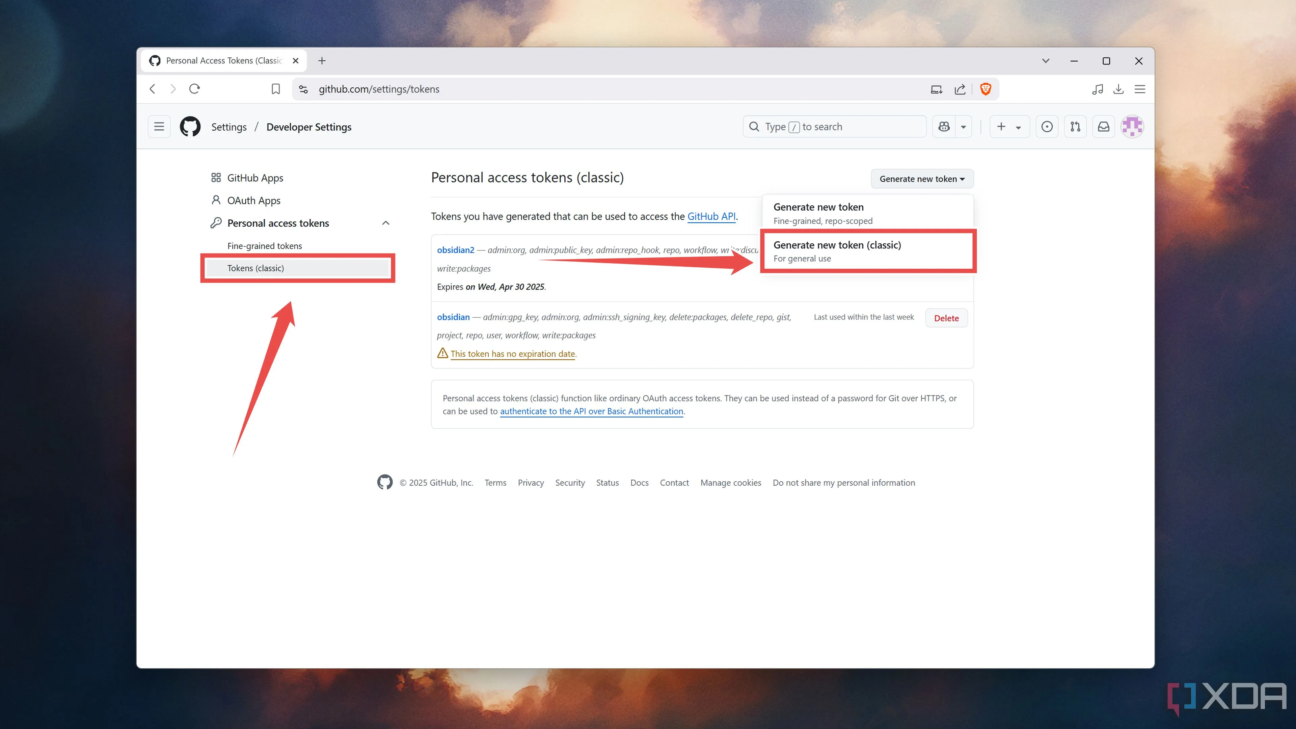Select Tokens (classic) in sidebar
Image resolution: width=1296 pixels, height=729 pixels.
pyautogui.click(x=298, y=268)
